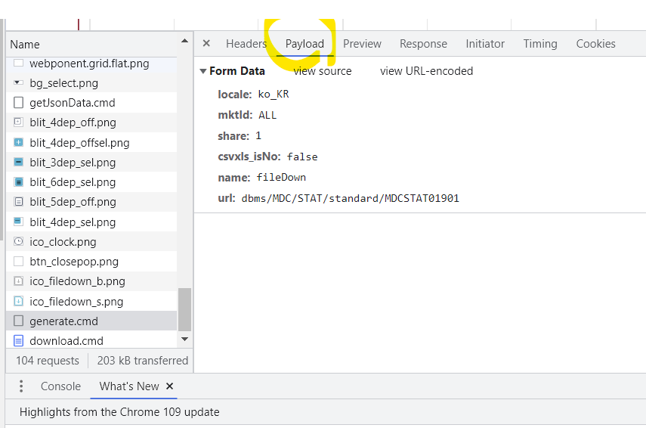Click the request list scrollbar thumb

pos(184,310)
